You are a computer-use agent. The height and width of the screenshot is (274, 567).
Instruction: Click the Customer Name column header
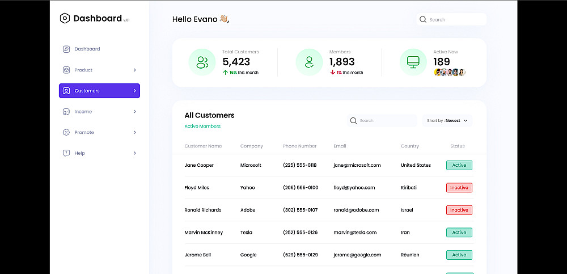tap(203, 146)
